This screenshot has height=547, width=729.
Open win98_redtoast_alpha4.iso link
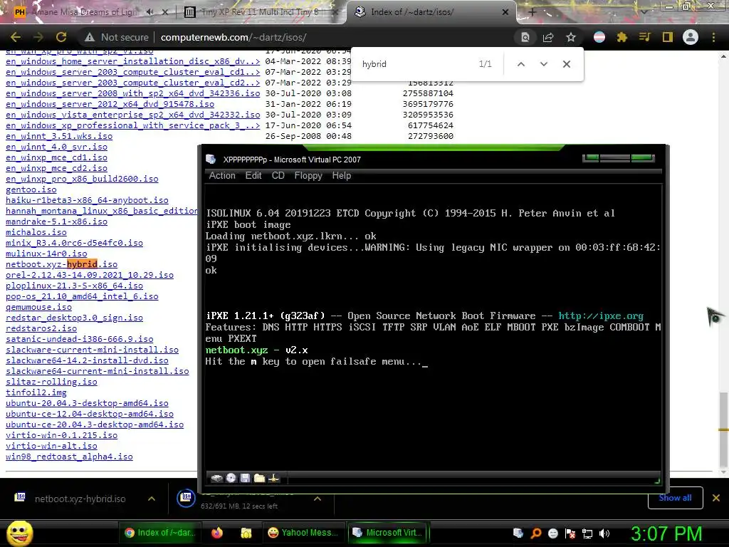click(69, 457)
